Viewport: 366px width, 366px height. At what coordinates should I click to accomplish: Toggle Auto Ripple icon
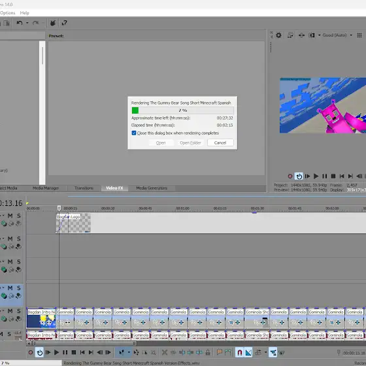(x=258, y=352)
